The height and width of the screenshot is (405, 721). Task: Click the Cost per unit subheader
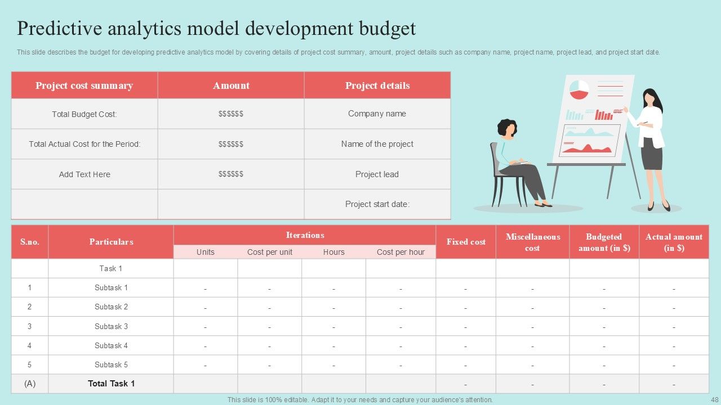270,252
